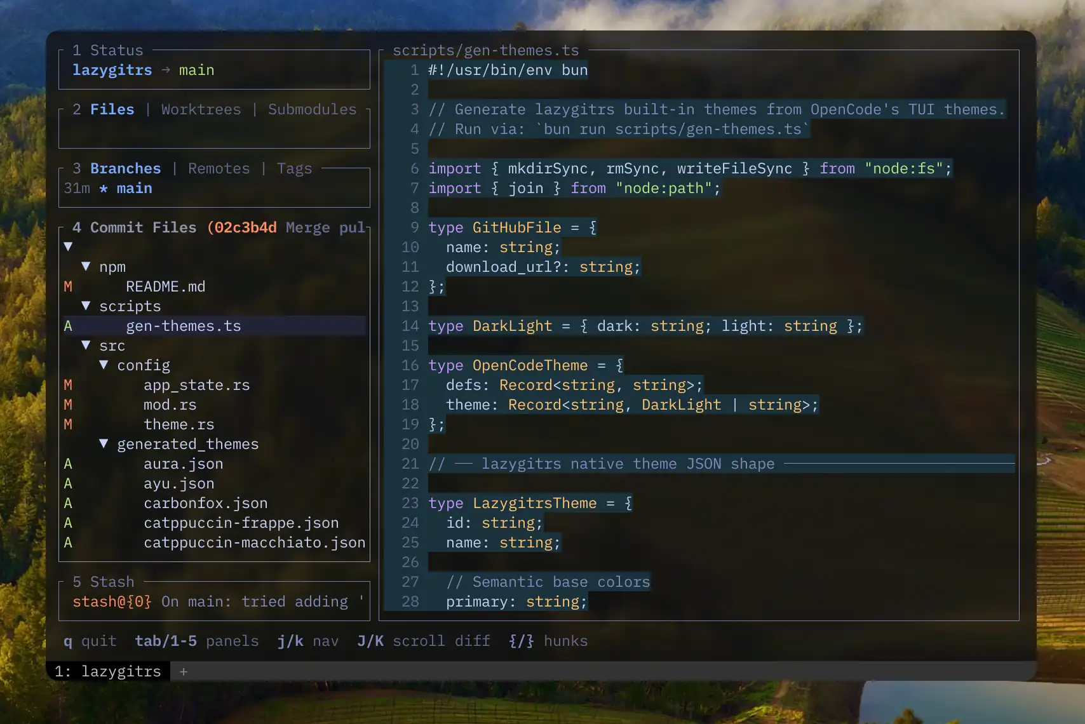Viewport: 1085px width, 724px height.
Task: Click the type GitHubFile line
Action: [x=513, y=227]
